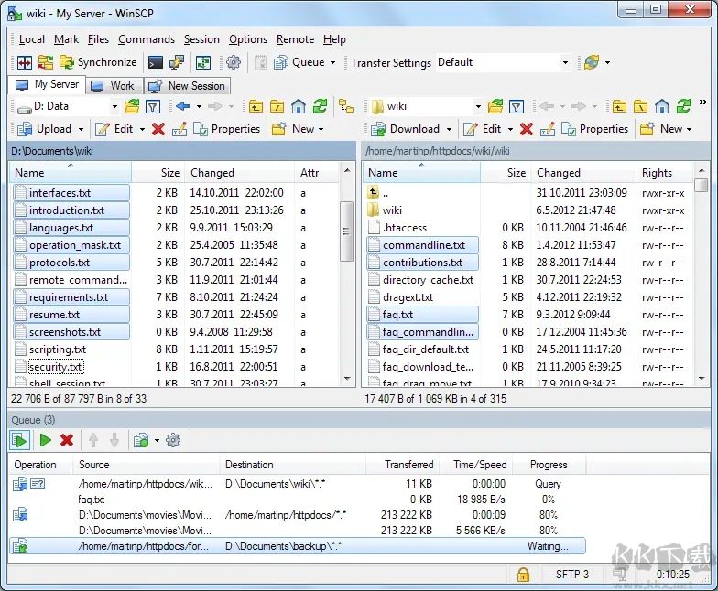The height and width of the screenshot is (591, 718).
Task: Open Preferences gear in main toolbar
Action: pyautogui.click(x=234, y=62)
